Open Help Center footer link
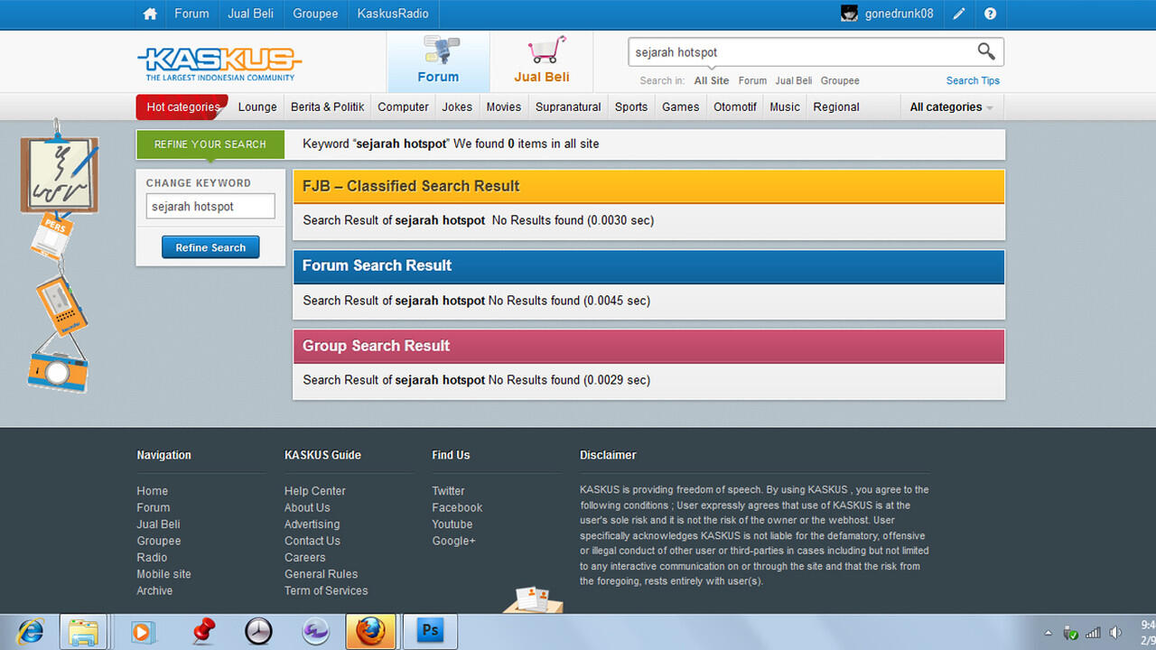Image resolution: width=1156 pixels, height=650 pixels. point(315,491)
